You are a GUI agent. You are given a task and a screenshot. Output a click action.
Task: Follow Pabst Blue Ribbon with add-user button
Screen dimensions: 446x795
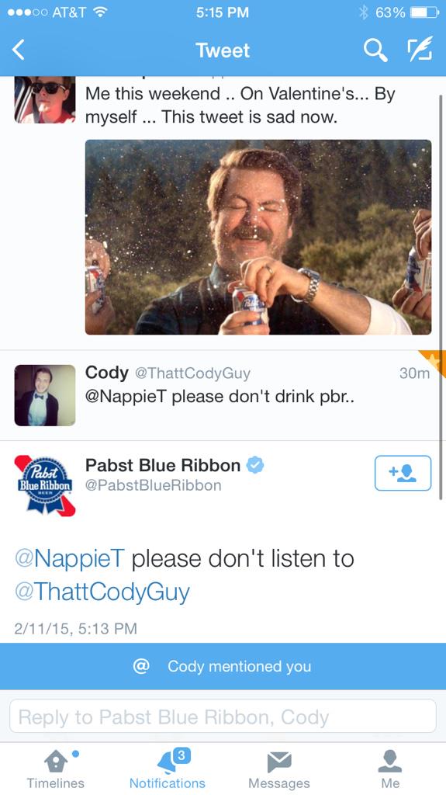pos(403,473)
